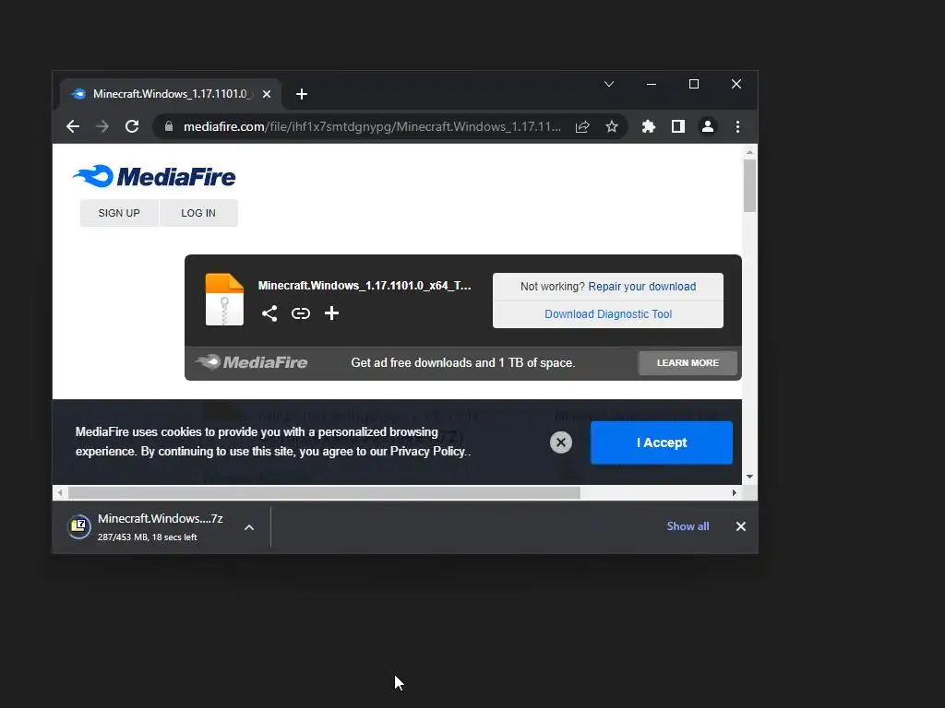Click the MediaFire logo
945x708 pixels.
point(154,176)
